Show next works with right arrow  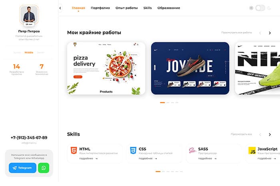pyautogui.click(x=270, y=33)
